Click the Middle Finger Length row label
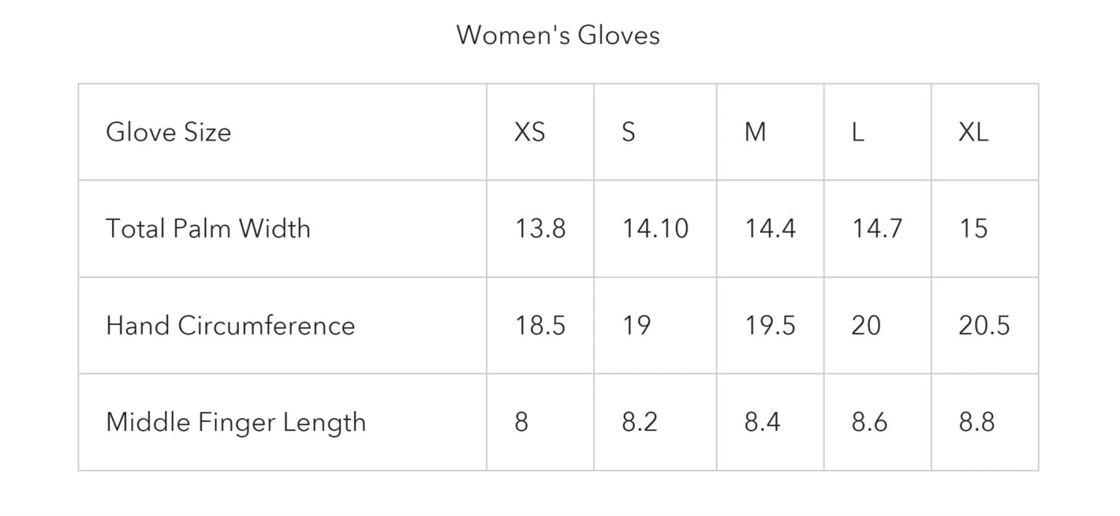This screenshot has width=1120, height=516. tap(236, 423)
